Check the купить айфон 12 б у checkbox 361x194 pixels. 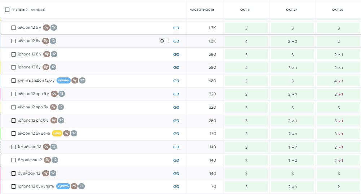(x=14, y=81)
